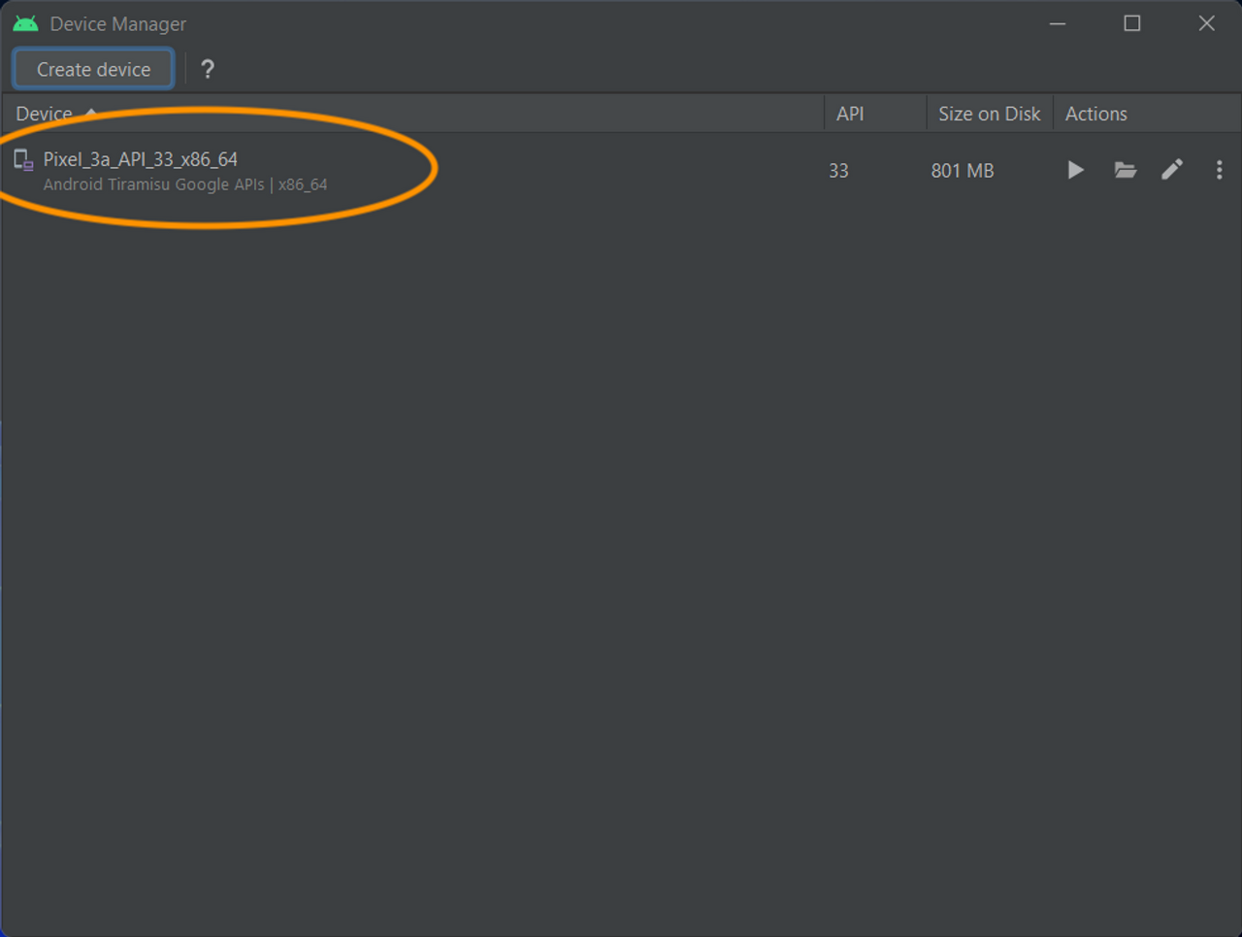Close the Device Manager window

point(1206,23)
